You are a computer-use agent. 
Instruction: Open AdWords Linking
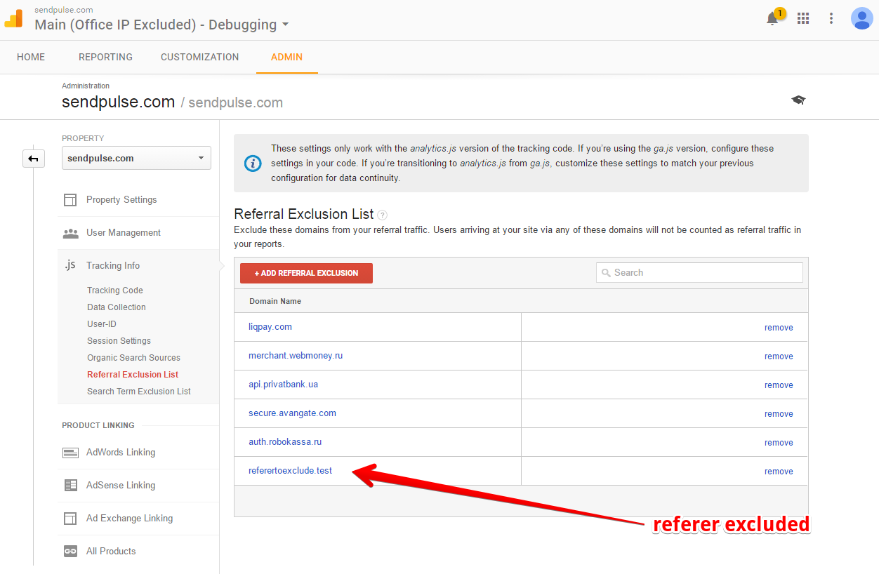[121, 453]
